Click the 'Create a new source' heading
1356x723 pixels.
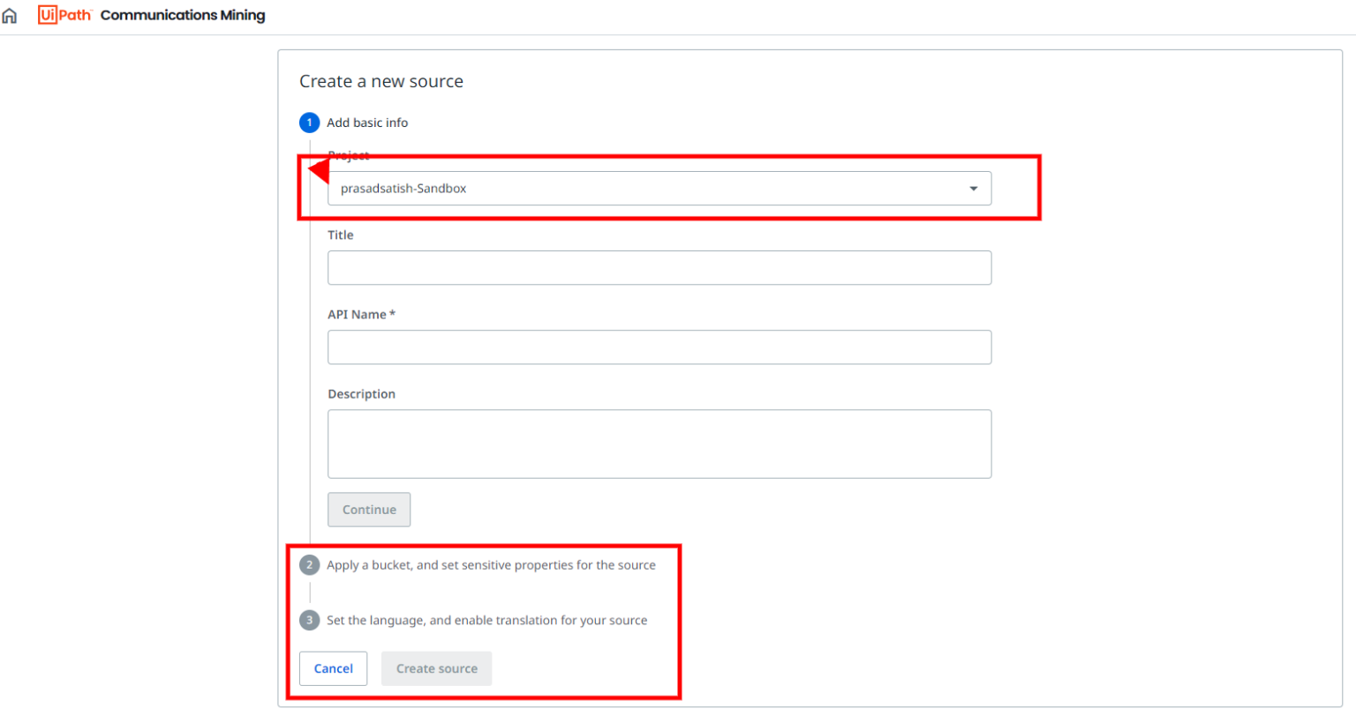click(x=380, y=81)
